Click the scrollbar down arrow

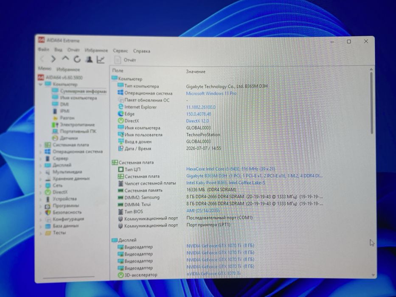coord(373,275)
